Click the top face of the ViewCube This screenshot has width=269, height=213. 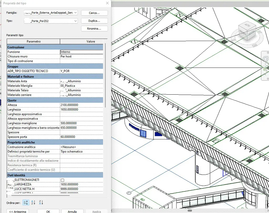247,25
